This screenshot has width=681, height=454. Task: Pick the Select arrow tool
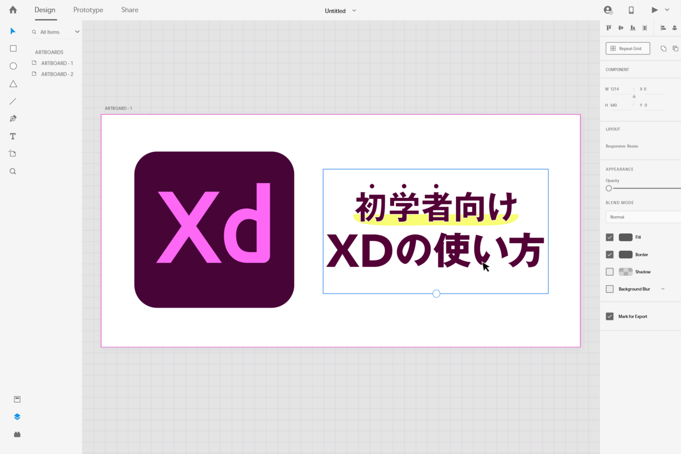(x=13, y=31)
